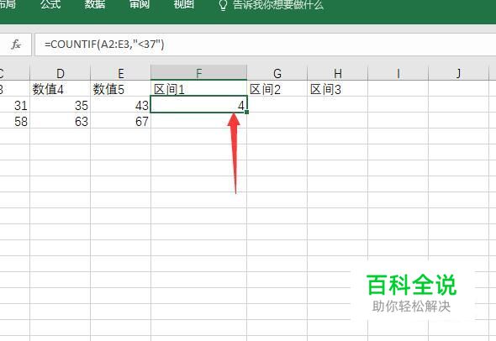Select the cell containing 31

click(15, 105)
